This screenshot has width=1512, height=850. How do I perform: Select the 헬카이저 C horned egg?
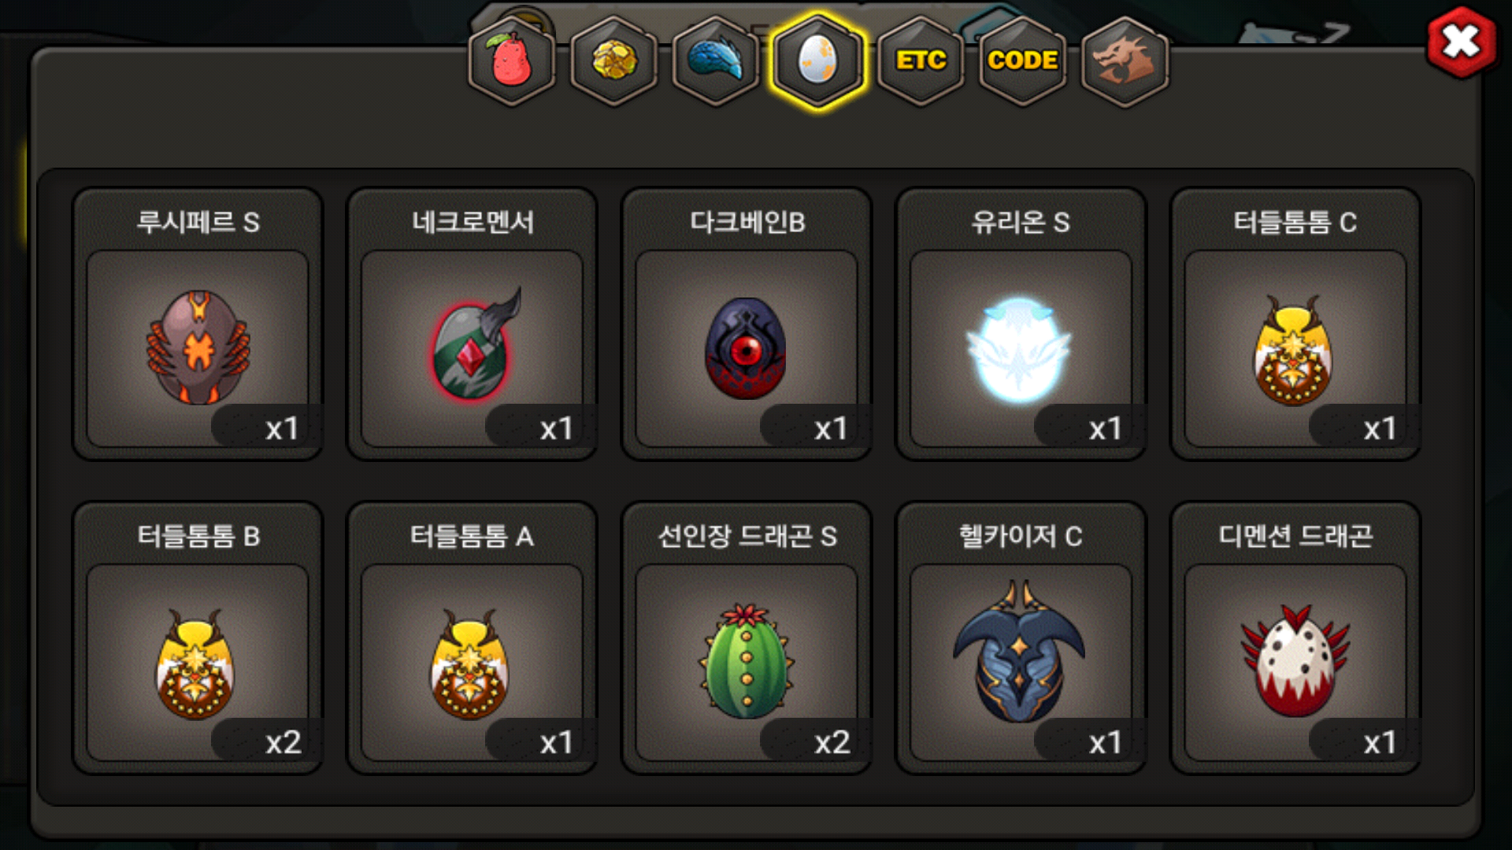[1021, 637]
